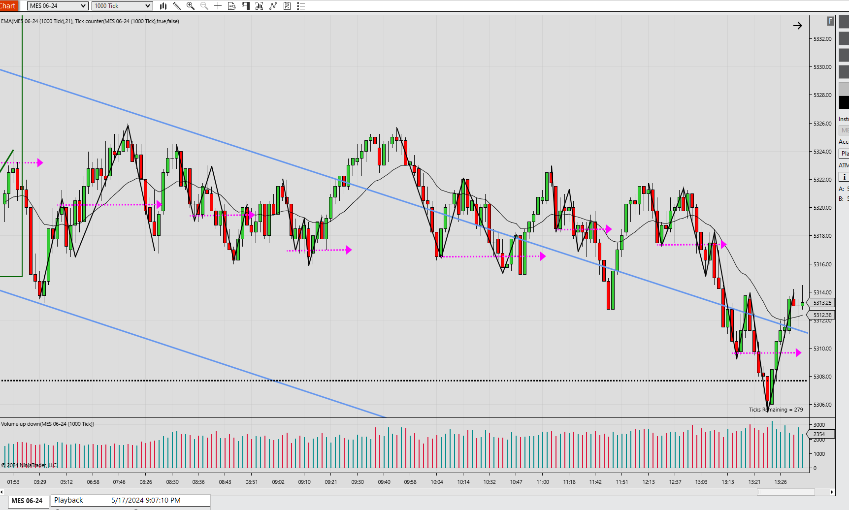849x510 pixels.
Task: Click the 5326.00 price axis label
Action: [822, 124]
